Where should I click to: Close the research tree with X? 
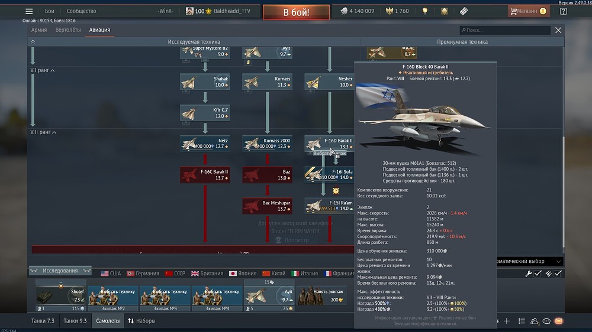[x=558, y=30]
